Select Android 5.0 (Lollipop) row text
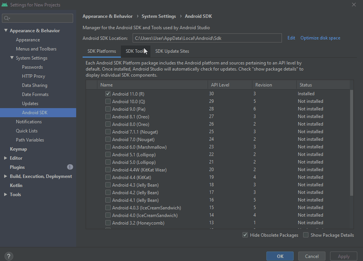Screen dimensions: 363x261 point(134,162)
